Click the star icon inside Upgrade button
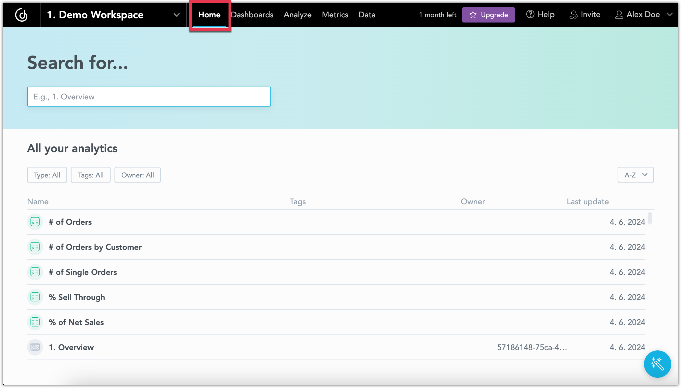 click(473, 15)
